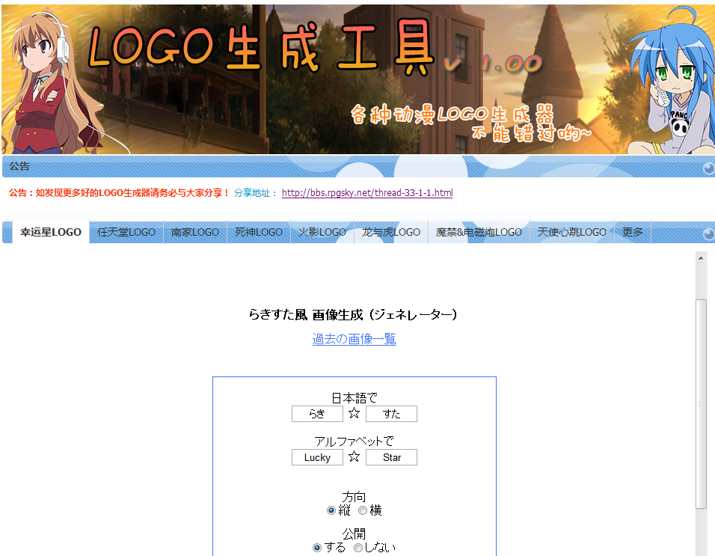The width and height of the screenshot is (715, 556).
Task: Open the bbs.rpgsky.net share link
Action: tap(367, 193)
